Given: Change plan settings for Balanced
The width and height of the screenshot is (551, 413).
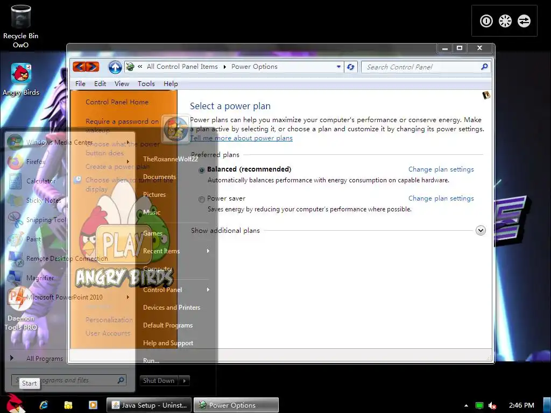Looking at the screenshot, I should click(x=441, y=169).
